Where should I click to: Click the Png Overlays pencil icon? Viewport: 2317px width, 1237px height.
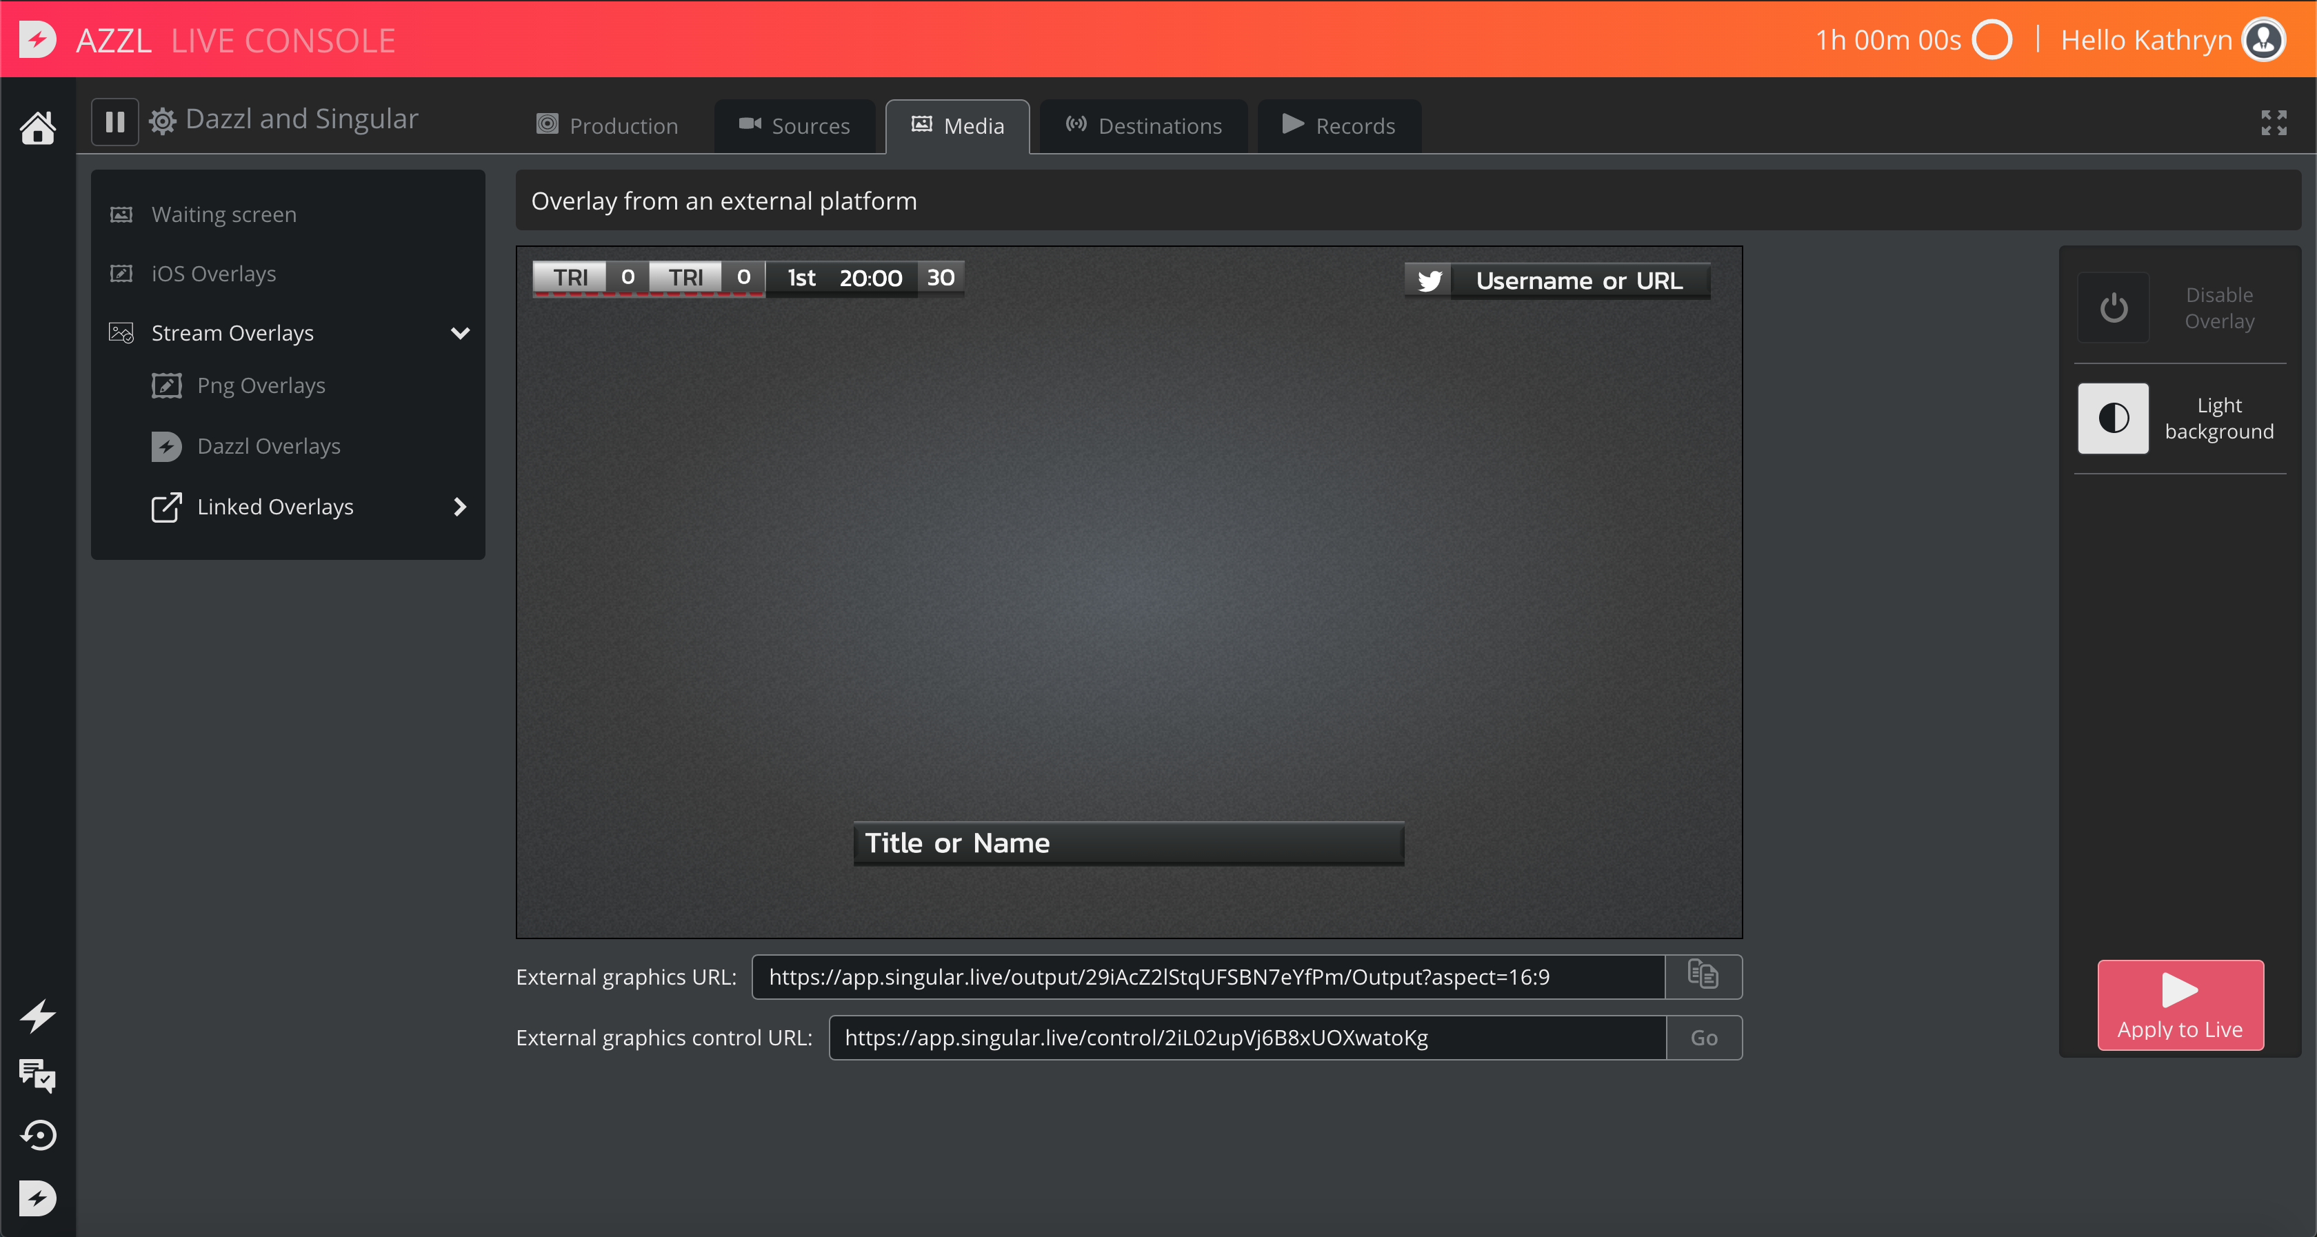point(166,386)
